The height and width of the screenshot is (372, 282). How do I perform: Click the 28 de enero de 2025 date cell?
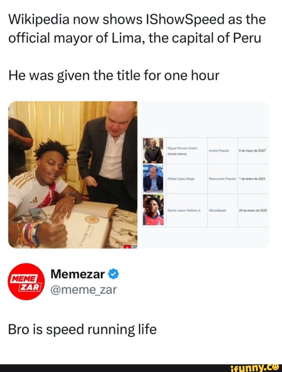pos(253,210)
